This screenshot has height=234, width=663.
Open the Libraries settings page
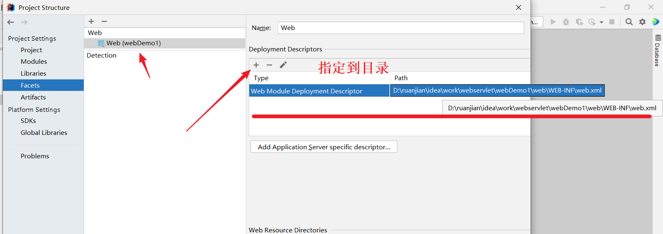coord(33,73)
